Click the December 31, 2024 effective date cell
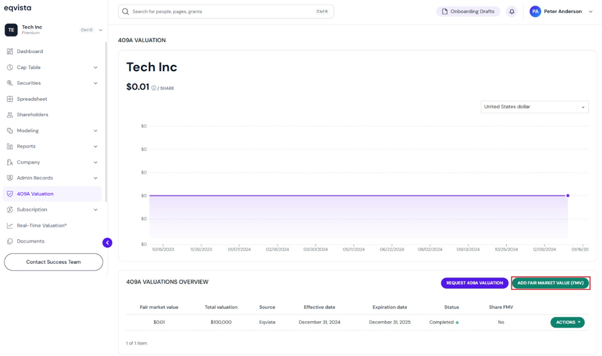This screenshot has width=602, height=356. [320, 322]
